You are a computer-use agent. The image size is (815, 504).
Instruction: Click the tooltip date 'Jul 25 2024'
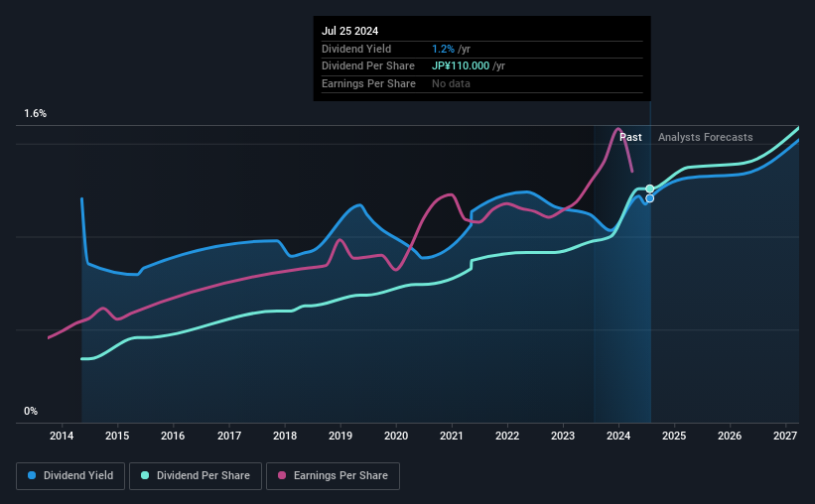tap(349, 31)
